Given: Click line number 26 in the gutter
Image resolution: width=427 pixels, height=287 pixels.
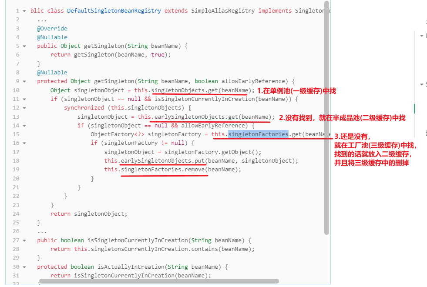Looking at the screenshot, I should click(x=16, y=231).
